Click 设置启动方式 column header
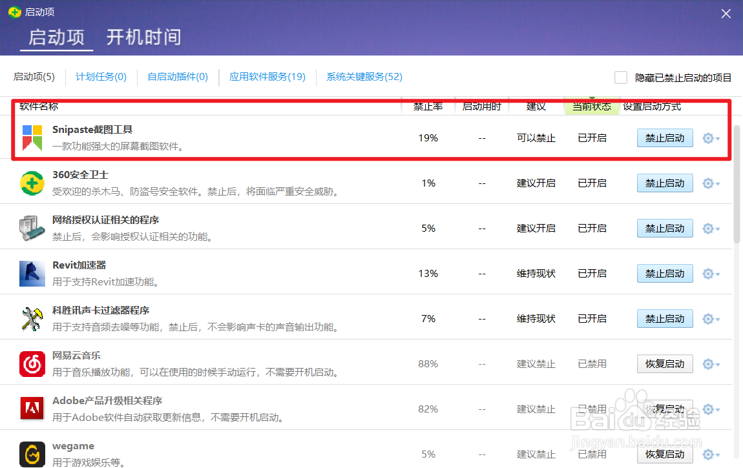The image size is (743, 468). (651, 107)
